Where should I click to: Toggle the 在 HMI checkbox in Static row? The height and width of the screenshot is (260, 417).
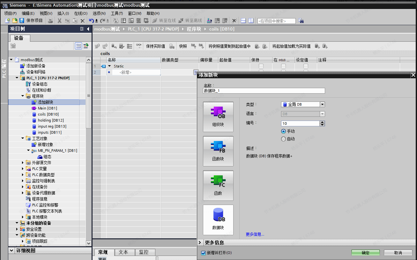(x=283, y=66)
